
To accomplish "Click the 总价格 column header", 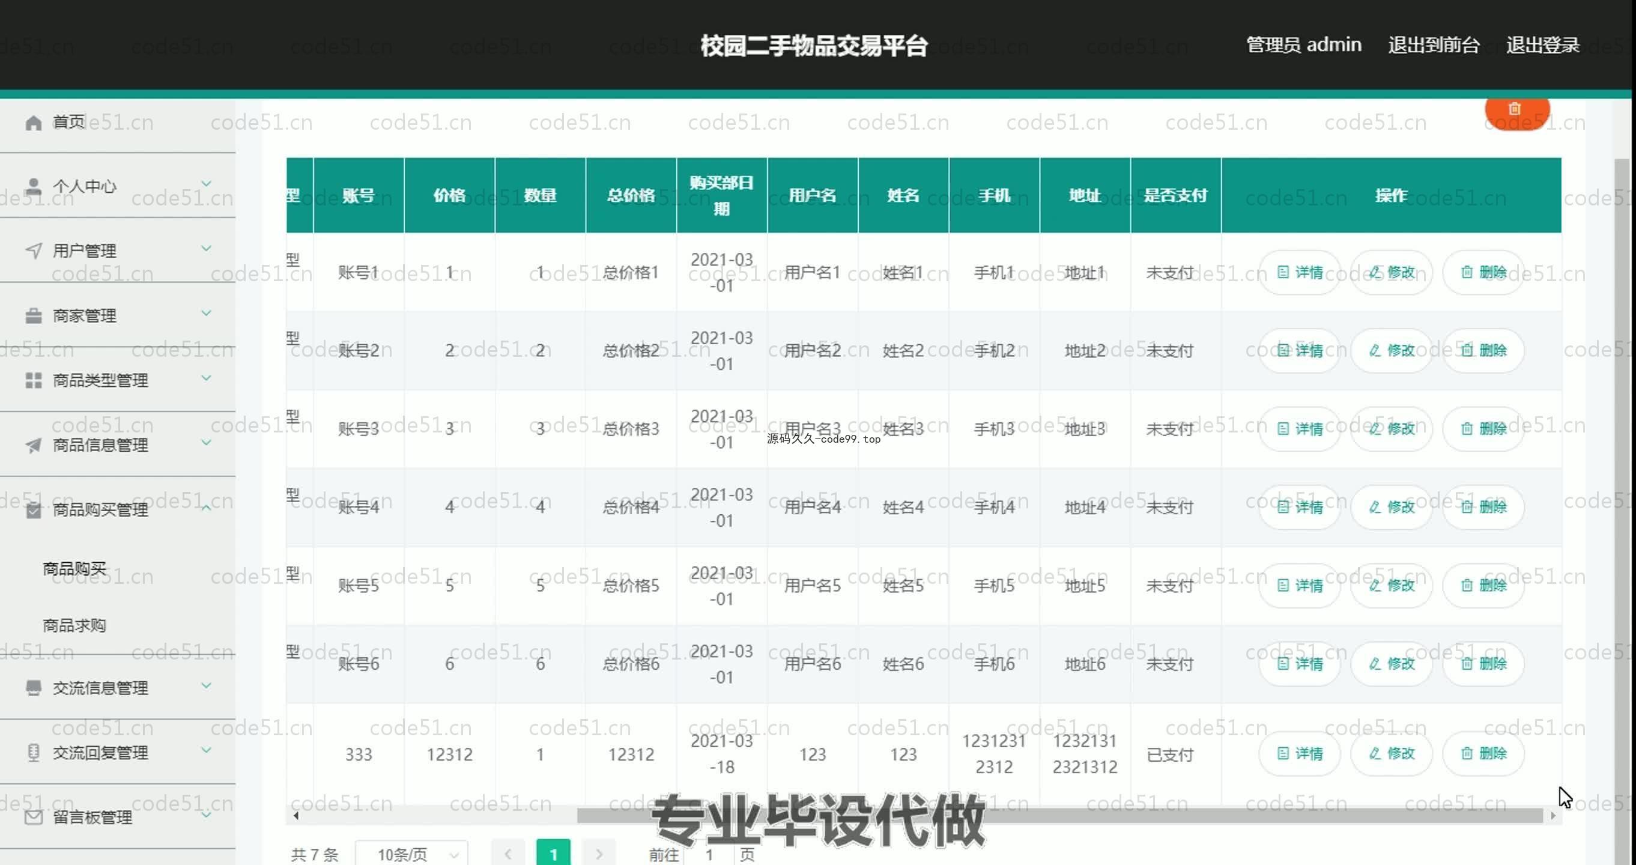I will click(631, 196).
